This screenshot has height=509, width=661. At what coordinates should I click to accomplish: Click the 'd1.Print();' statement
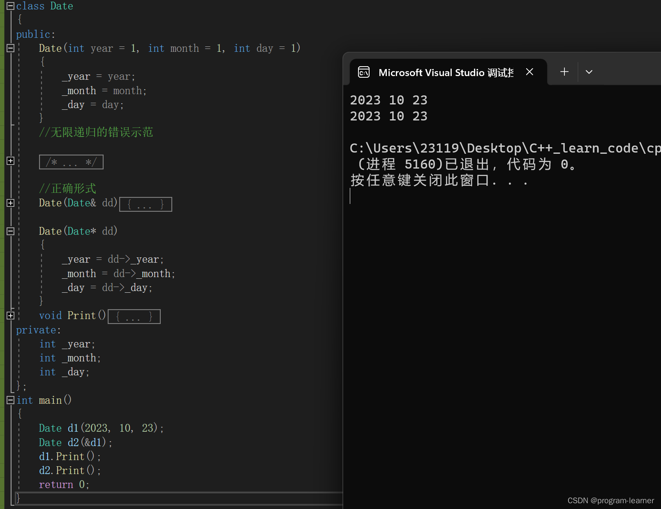70,456
